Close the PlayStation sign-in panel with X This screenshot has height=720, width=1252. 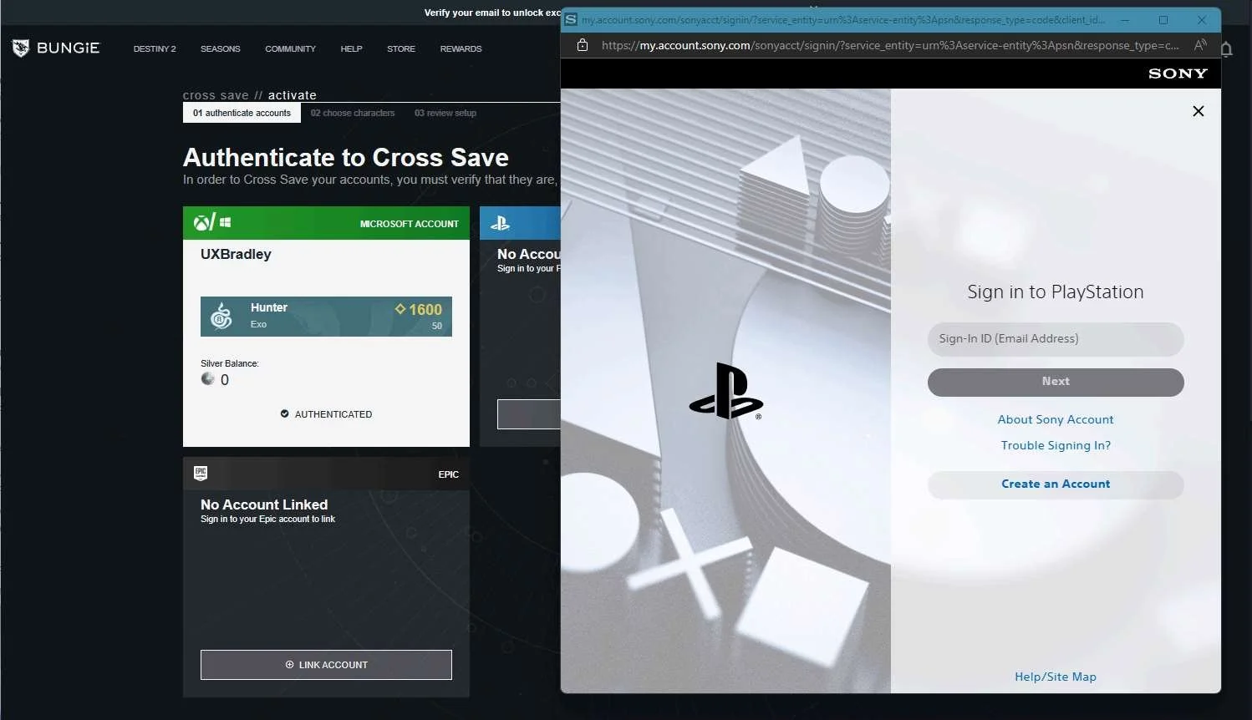pos(1199,111)
